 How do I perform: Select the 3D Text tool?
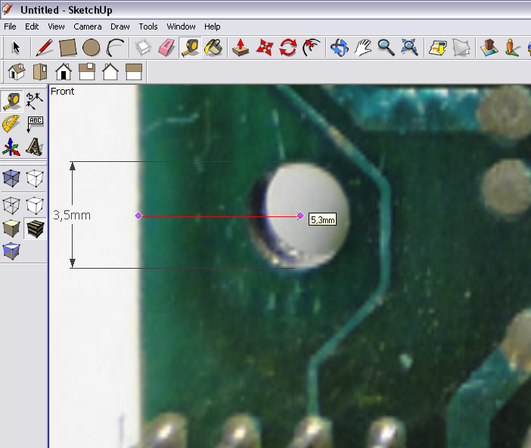[x=35, y=147]
